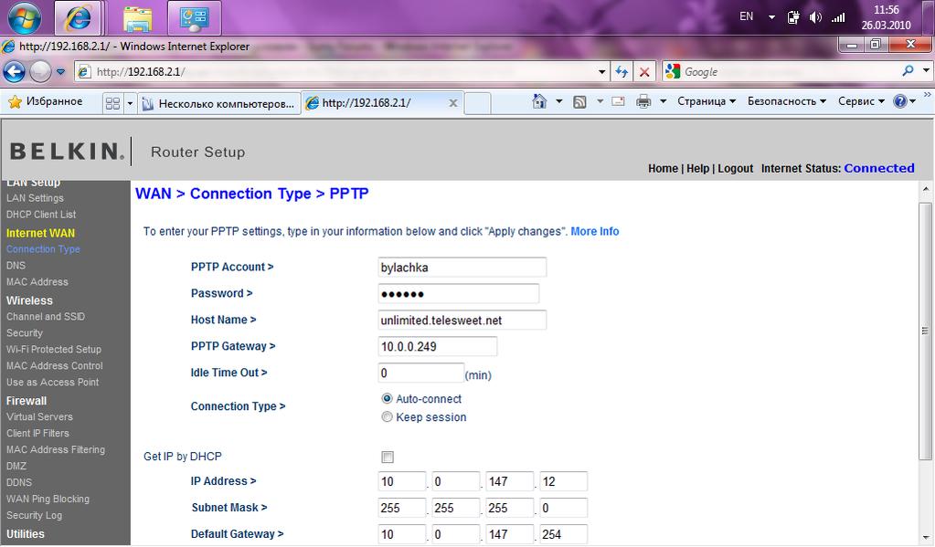Click the Print icon in command bar
The width and height of the screenshot is (935, 547).
(643, 101)
